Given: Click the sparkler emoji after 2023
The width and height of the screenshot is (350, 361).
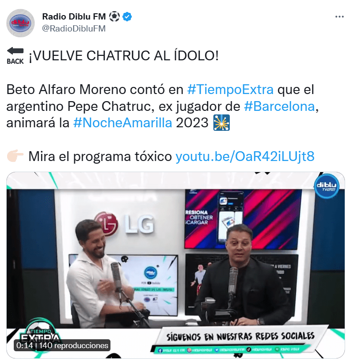Looking at the screenshot, I should point(221,122).
